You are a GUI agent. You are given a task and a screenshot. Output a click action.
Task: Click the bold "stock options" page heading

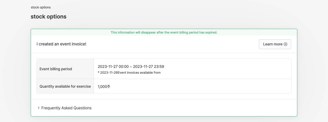pos(48,17)
